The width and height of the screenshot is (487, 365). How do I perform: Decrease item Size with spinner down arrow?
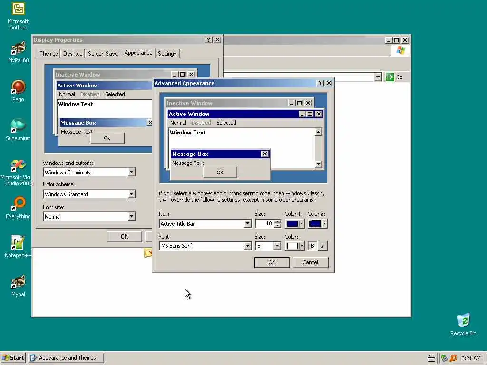coord(277,226)
